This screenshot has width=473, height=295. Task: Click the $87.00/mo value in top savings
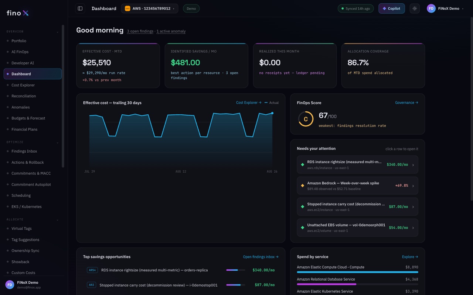click(x=265, y=285)
